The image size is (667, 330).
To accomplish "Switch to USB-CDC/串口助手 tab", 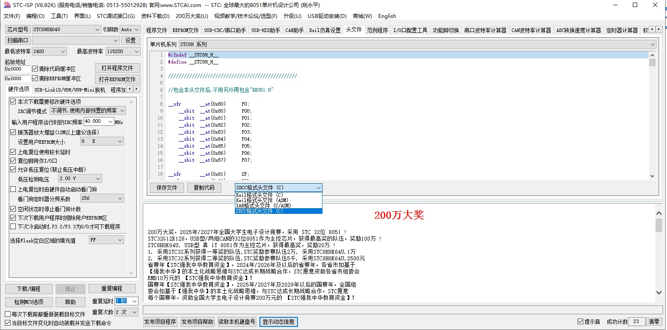I will pyautogui.click(x=225, y=30).
